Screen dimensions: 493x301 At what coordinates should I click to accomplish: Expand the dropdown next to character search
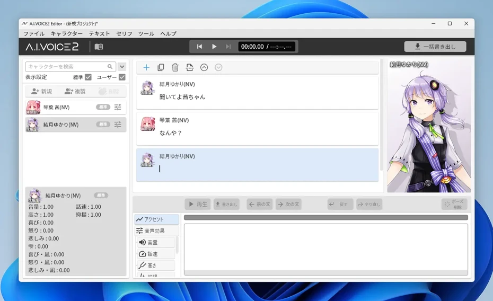(122, 67)
